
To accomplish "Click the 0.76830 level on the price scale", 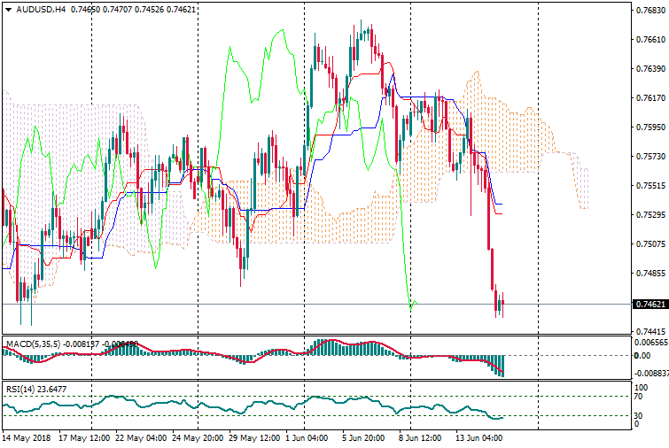I will tap(650, 11).
